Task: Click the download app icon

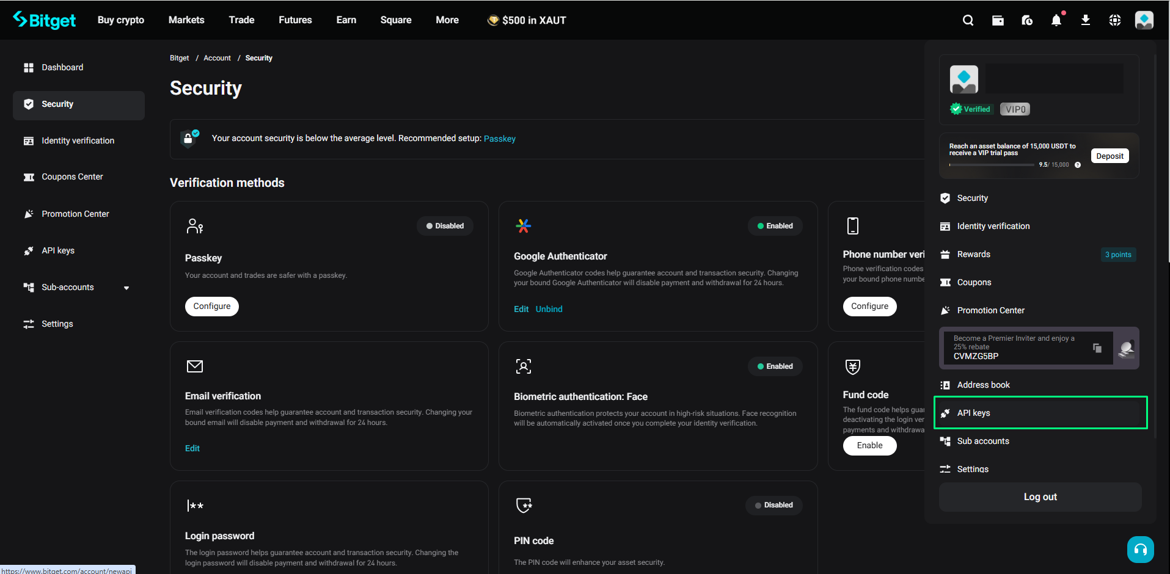Action: point(1085,20)
